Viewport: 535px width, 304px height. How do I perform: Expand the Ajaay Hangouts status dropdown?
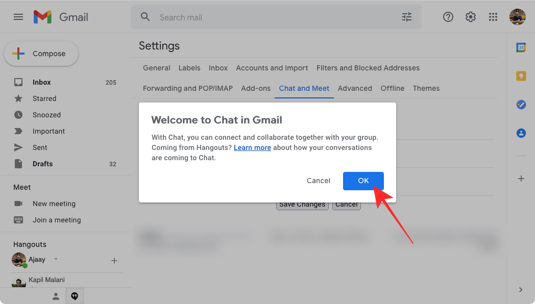(x=56, y=259)
